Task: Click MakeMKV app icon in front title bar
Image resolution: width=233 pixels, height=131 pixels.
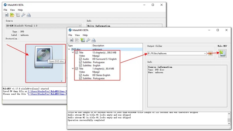Action: point(70,30)
